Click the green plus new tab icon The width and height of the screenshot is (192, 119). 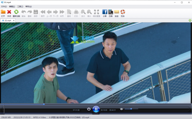point(190,20)
